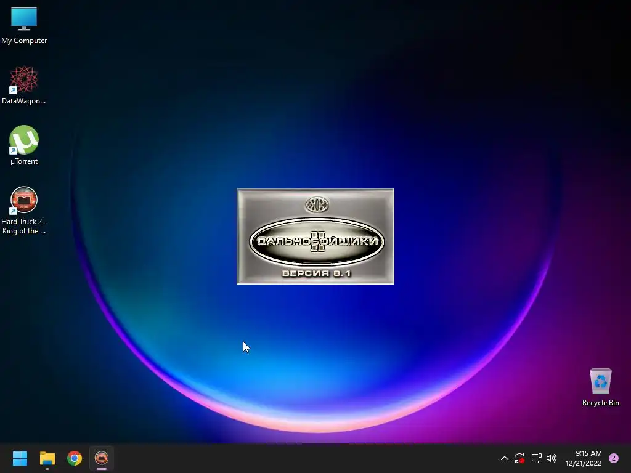
Task: Select the Recycle Bin icon
Action: [600, 387]
